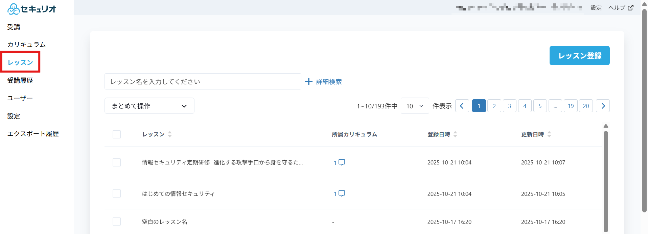Open カリキュラム in the sidebar menu
The width and height of the screenshot is (648, 234).
click(26, 45)
